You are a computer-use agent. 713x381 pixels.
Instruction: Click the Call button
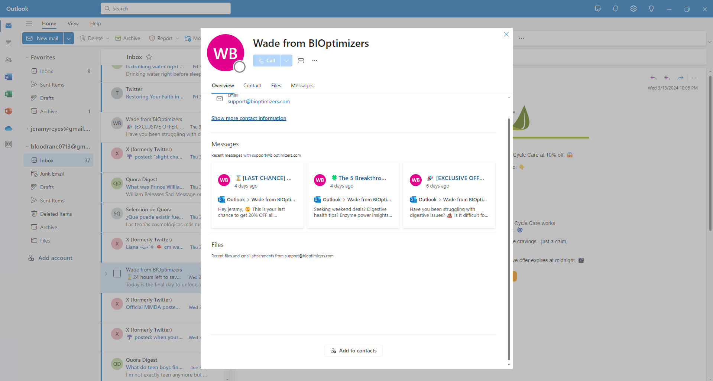tap(267, 61)
